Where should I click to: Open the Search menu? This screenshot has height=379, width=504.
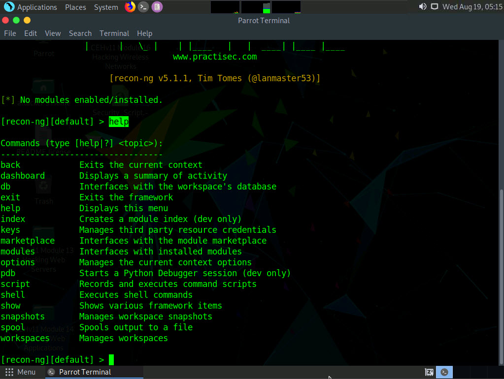pyautogui.click(x=80, y=33)
